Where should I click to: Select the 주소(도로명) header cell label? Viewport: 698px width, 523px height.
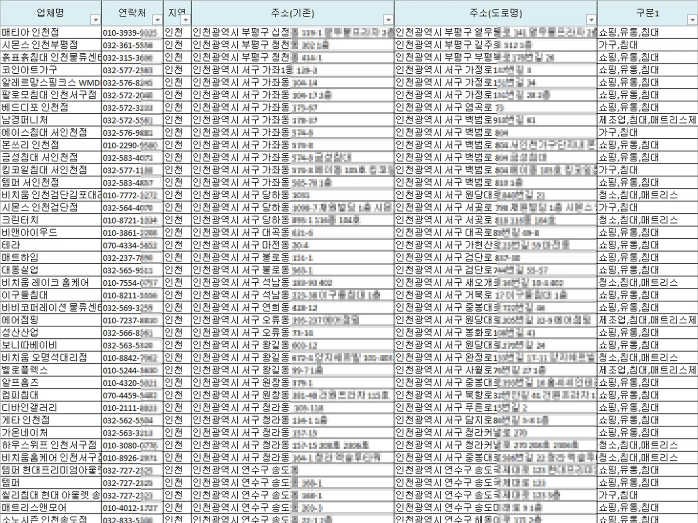click(x=495, y=13)
